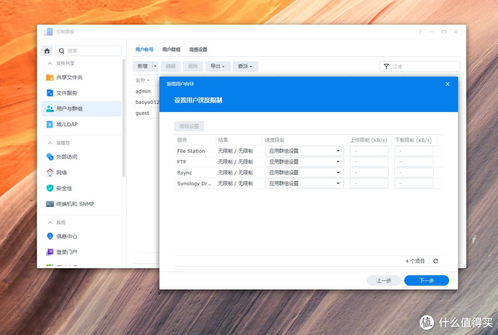Open the 共享文件夹 shared folder icon
Viewport: 498px width, 335px height.
click(x=50, y=78)
